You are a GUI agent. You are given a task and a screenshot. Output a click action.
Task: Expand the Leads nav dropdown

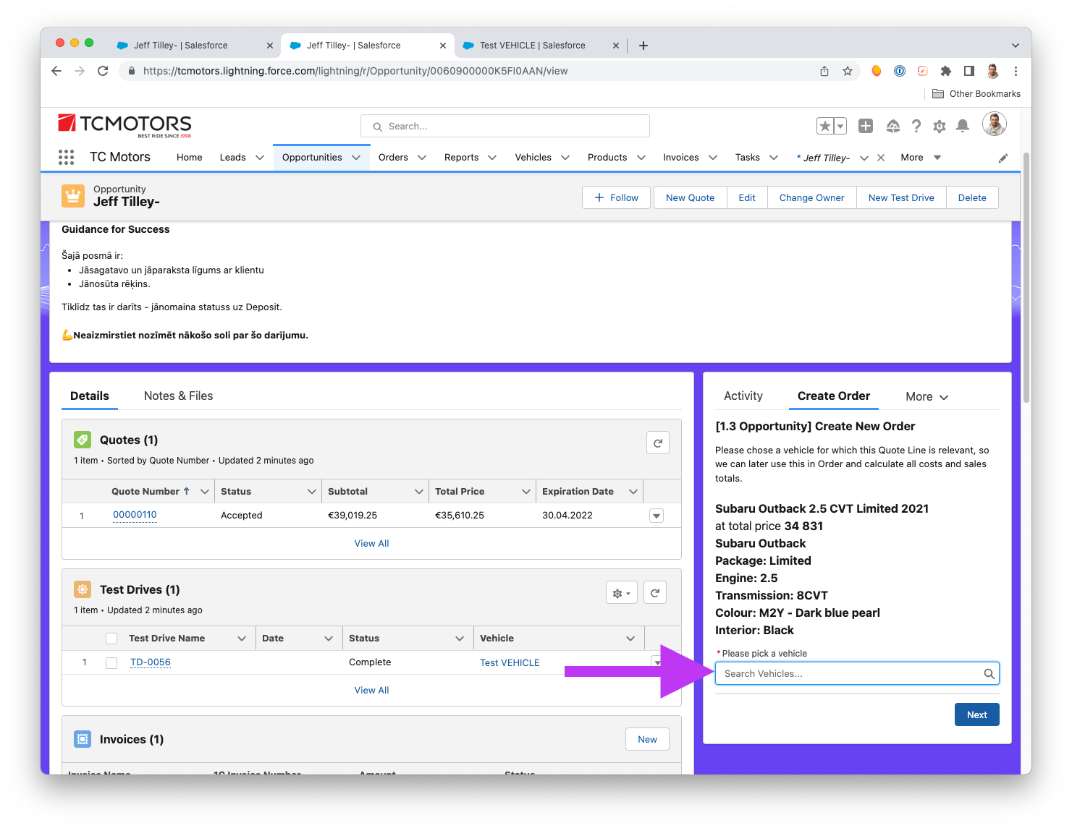click(260, 158)
